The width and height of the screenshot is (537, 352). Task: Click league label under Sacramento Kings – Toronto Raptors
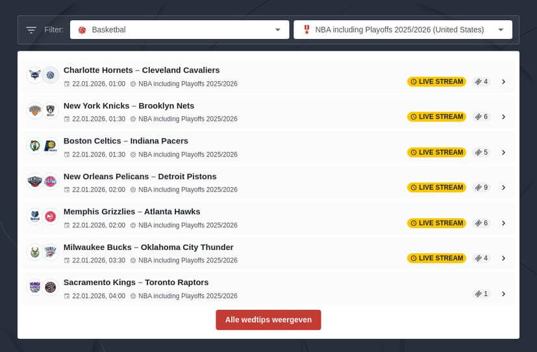[188, 296]
